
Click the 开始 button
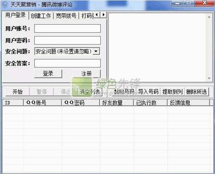[17, 92]
